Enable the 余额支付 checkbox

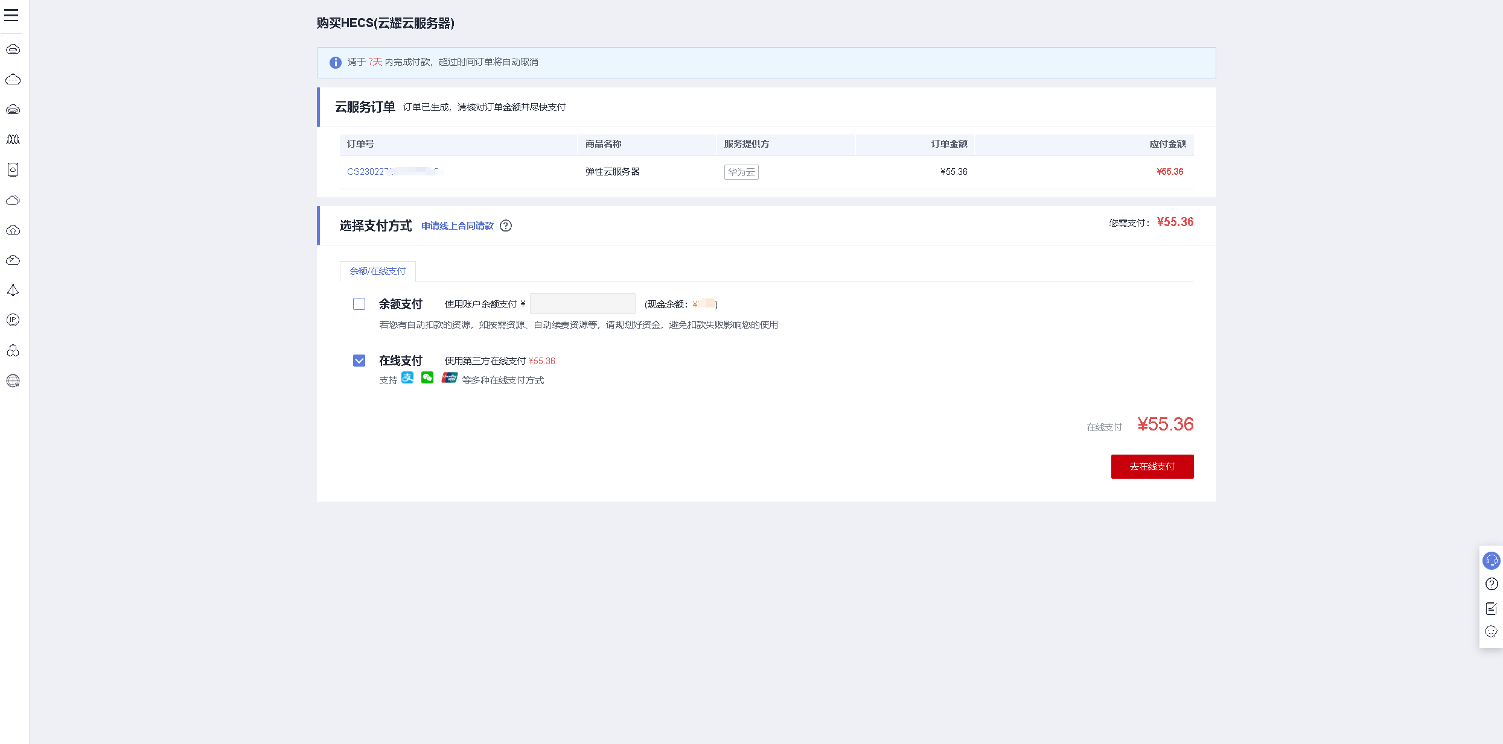359,304
